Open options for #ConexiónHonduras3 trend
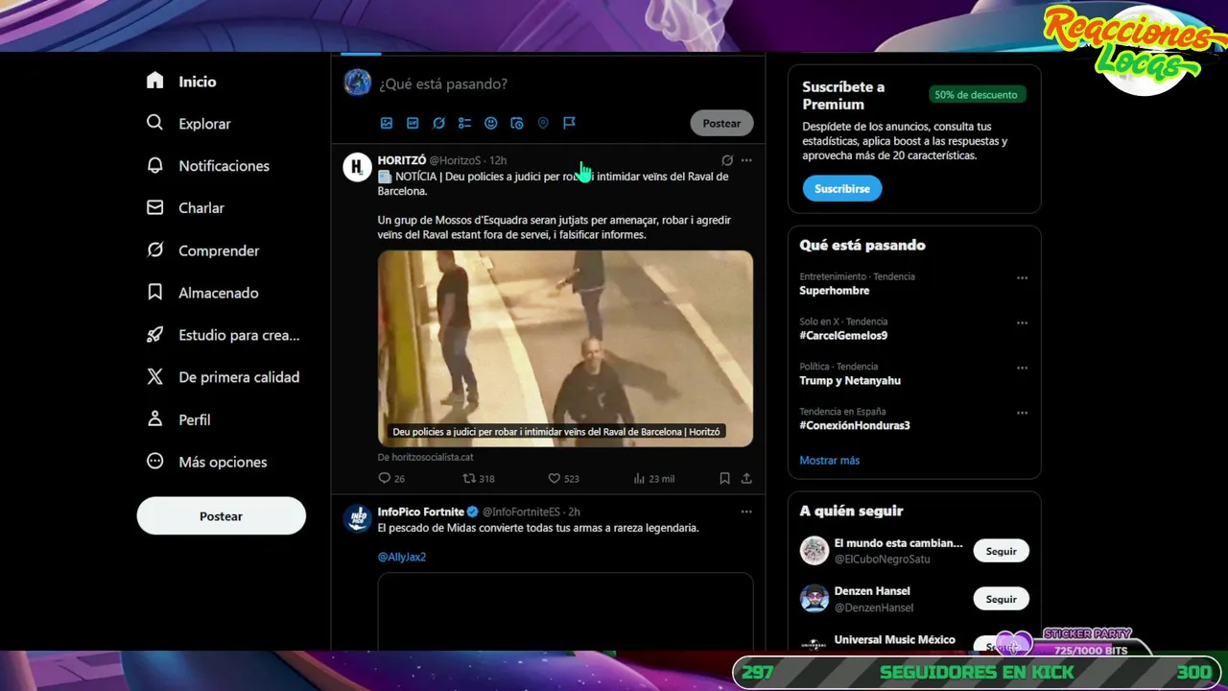1228x691 pixels. 1022,414
